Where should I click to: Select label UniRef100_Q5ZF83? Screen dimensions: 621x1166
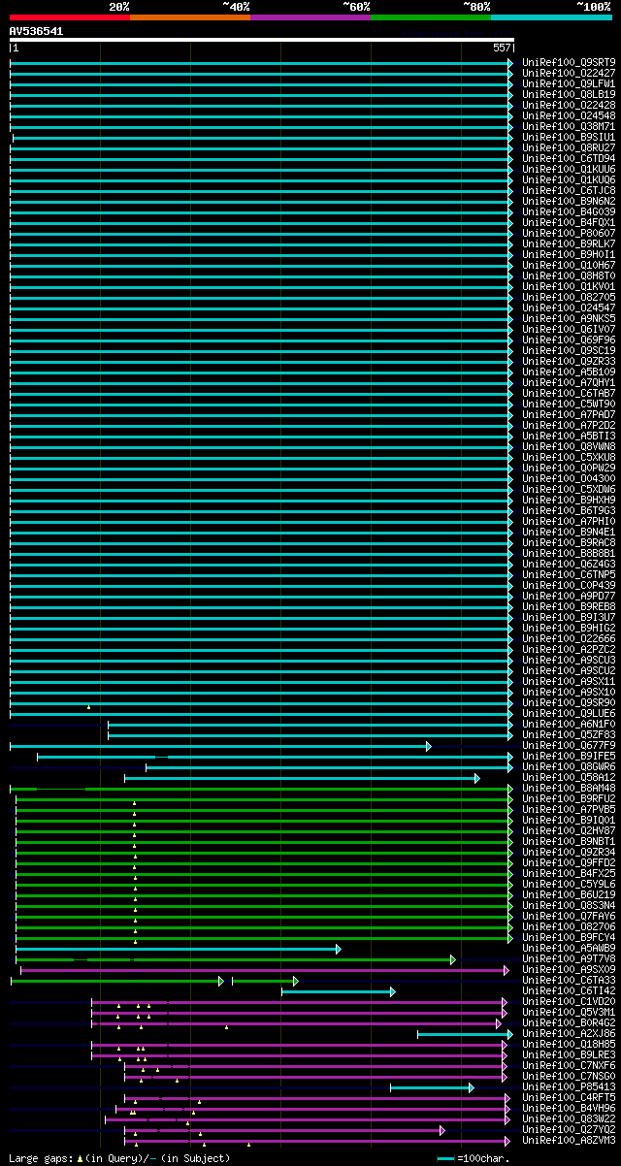point(569,734)
